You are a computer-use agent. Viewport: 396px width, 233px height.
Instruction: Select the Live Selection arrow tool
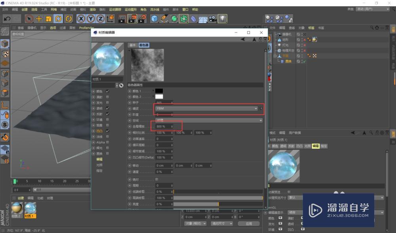pyautogui.click(x=29, y=19)
